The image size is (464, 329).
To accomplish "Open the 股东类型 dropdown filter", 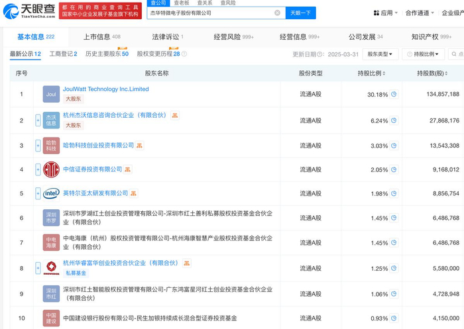I will (383, 54).
